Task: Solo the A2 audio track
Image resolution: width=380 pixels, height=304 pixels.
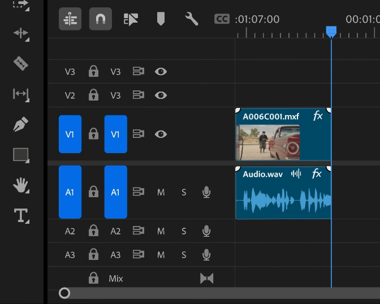Action: click(184, 231)
